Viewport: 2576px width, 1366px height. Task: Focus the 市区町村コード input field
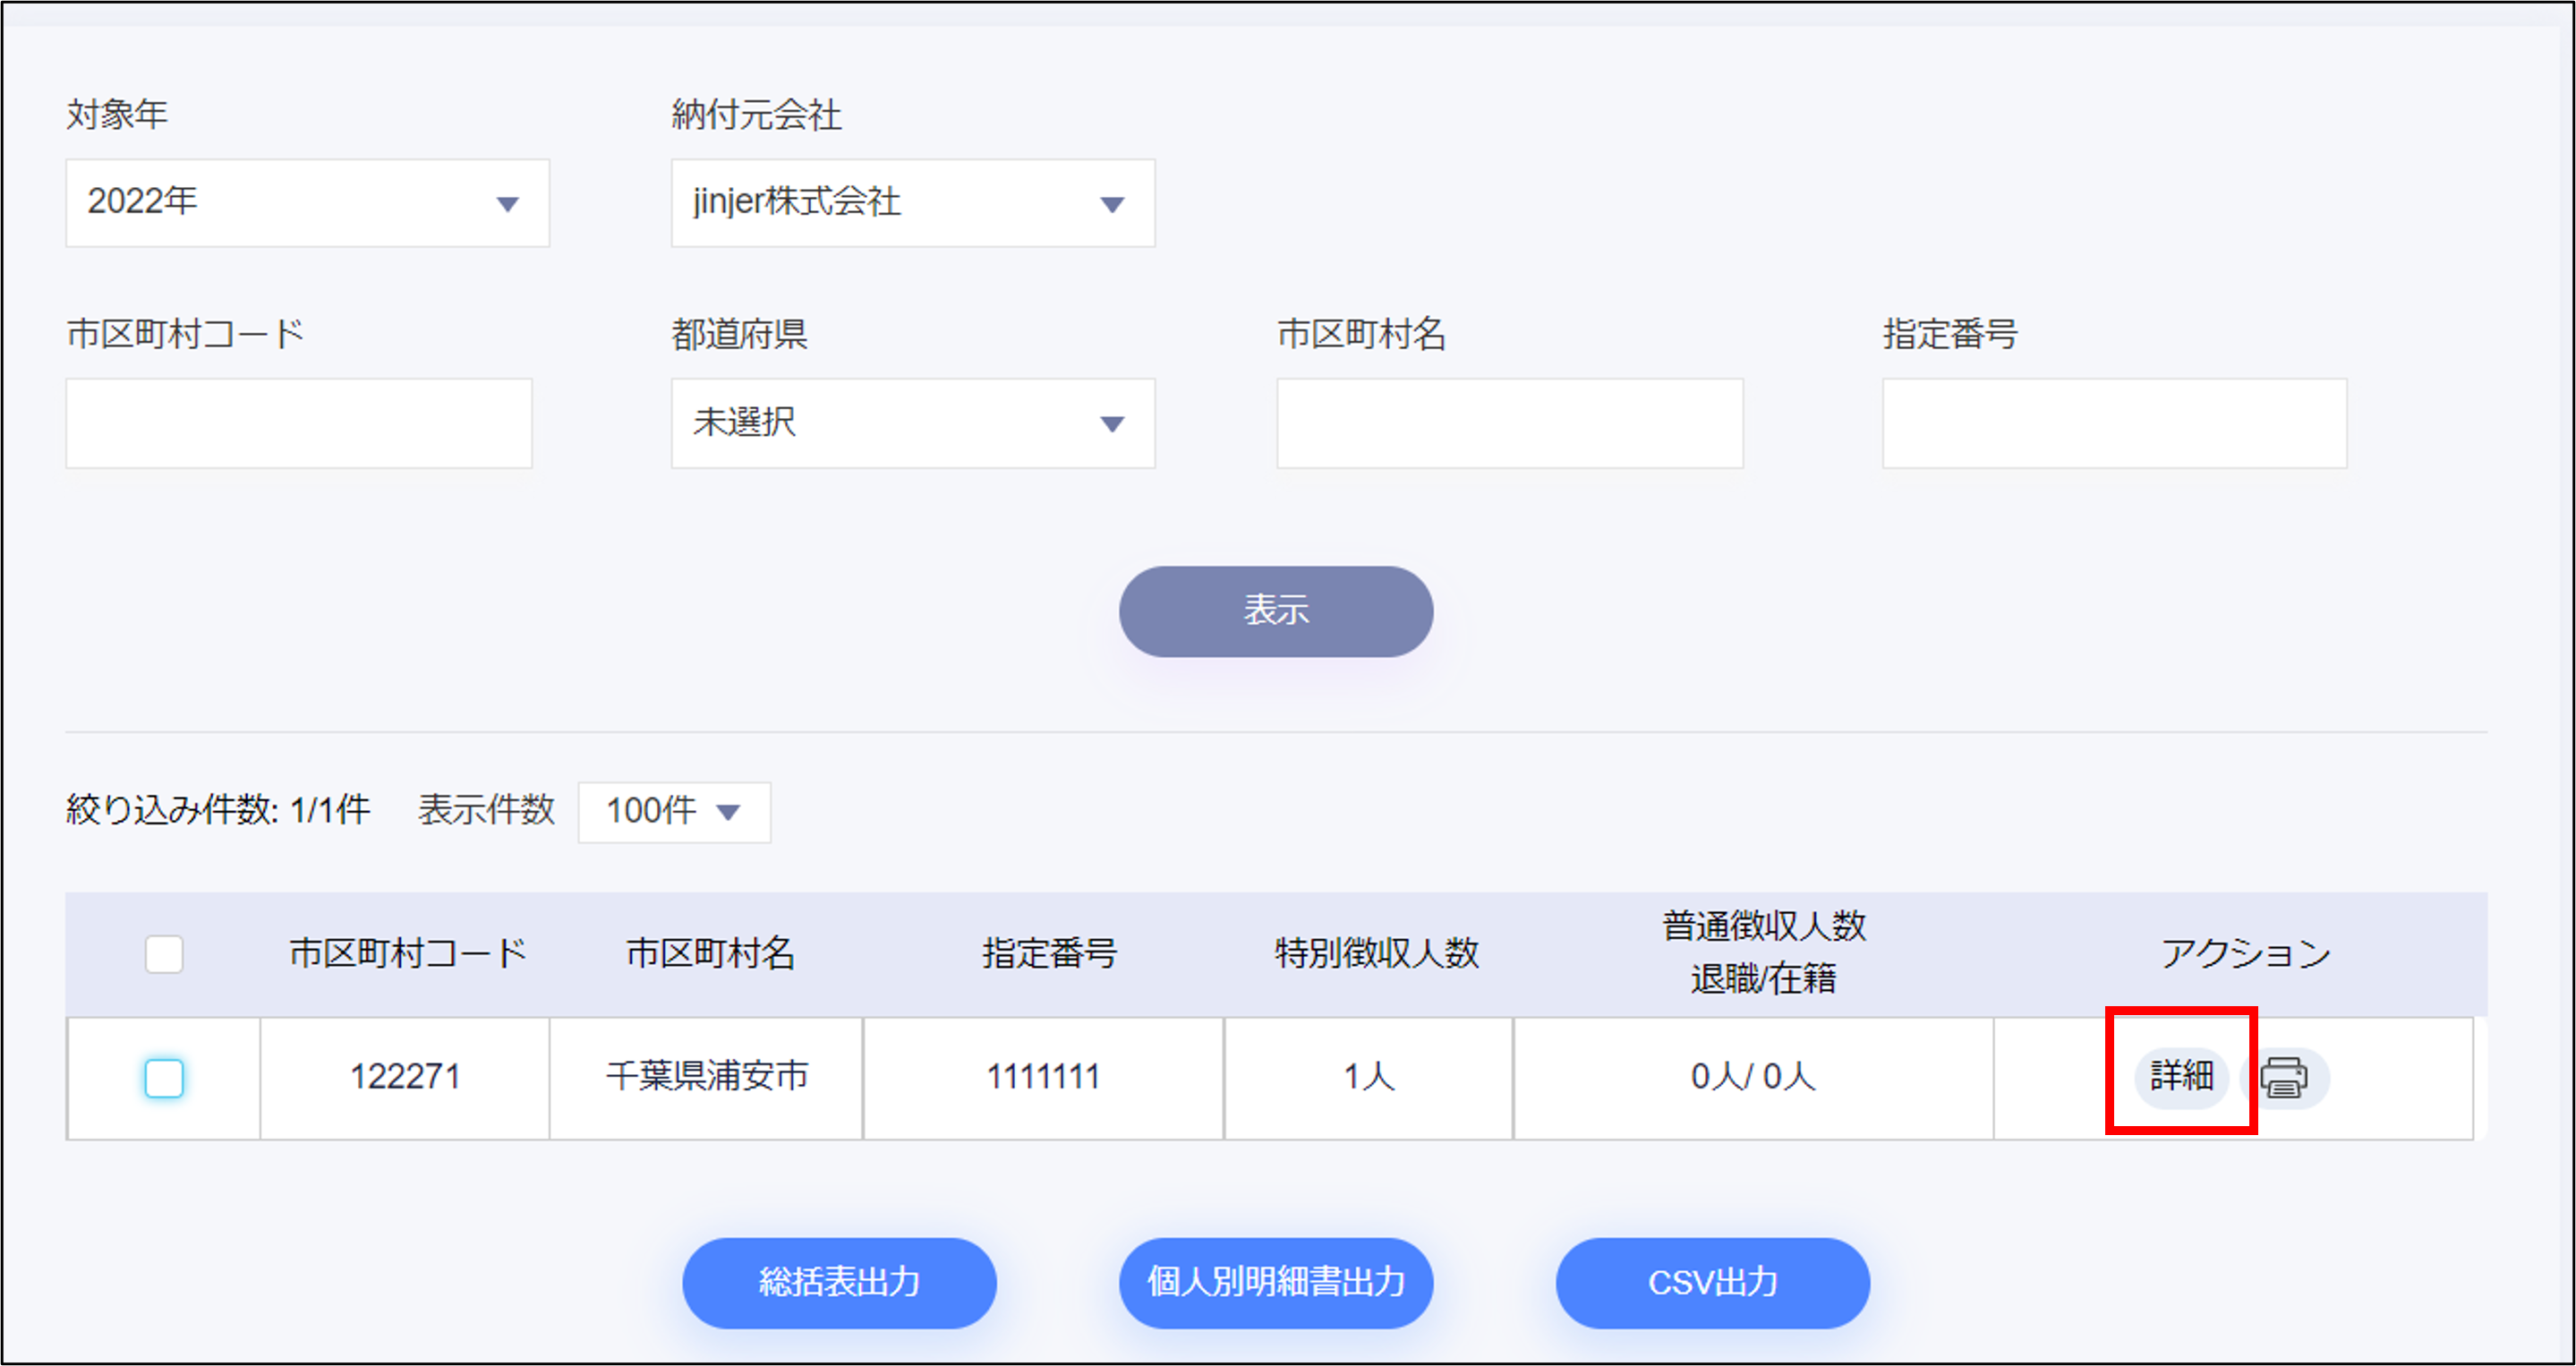(299, 423)
